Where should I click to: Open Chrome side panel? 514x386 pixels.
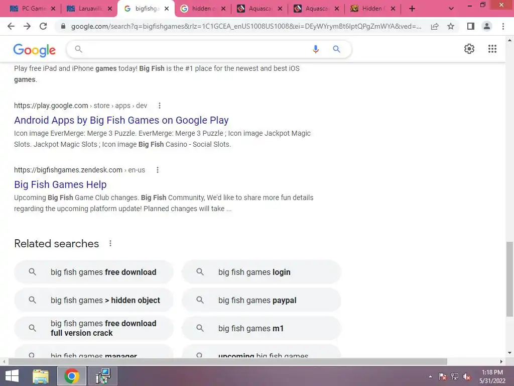471,26
